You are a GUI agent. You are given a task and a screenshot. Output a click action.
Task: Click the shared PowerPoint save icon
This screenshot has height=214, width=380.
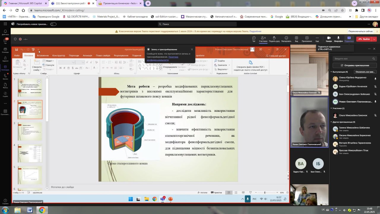[17, 49]
